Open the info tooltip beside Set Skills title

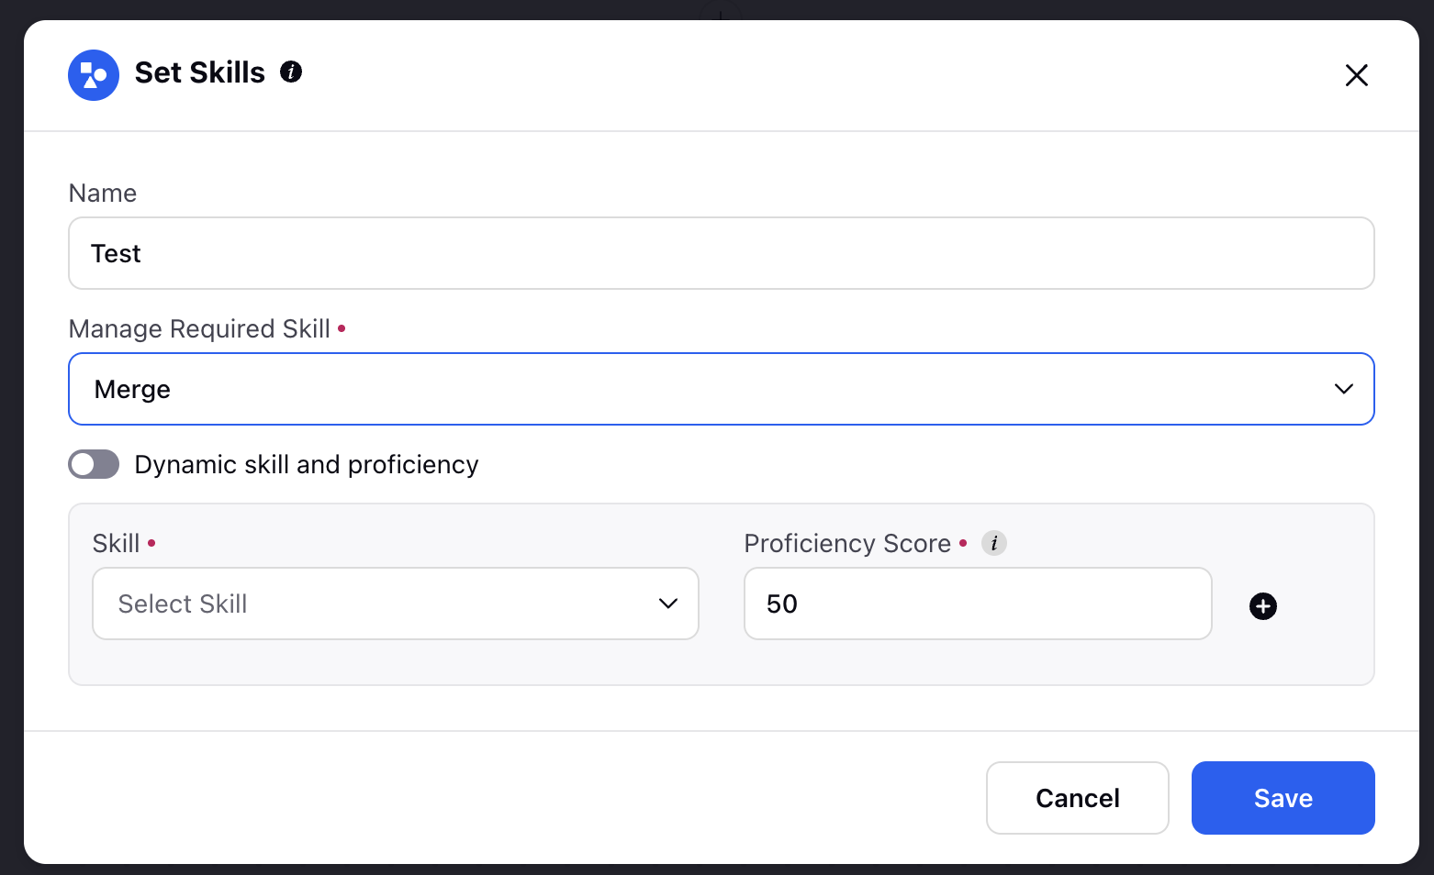(x=291, y=72)
